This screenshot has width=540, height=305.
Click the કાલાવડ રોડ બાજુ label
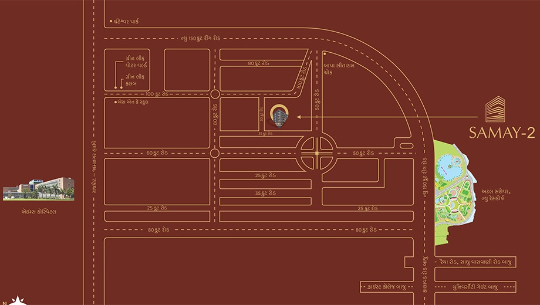click(x=424, y=274)
